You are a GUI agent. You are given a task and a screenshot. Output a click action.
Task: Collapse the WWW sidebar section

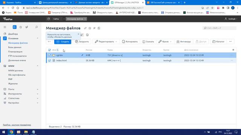pos(38,66)
